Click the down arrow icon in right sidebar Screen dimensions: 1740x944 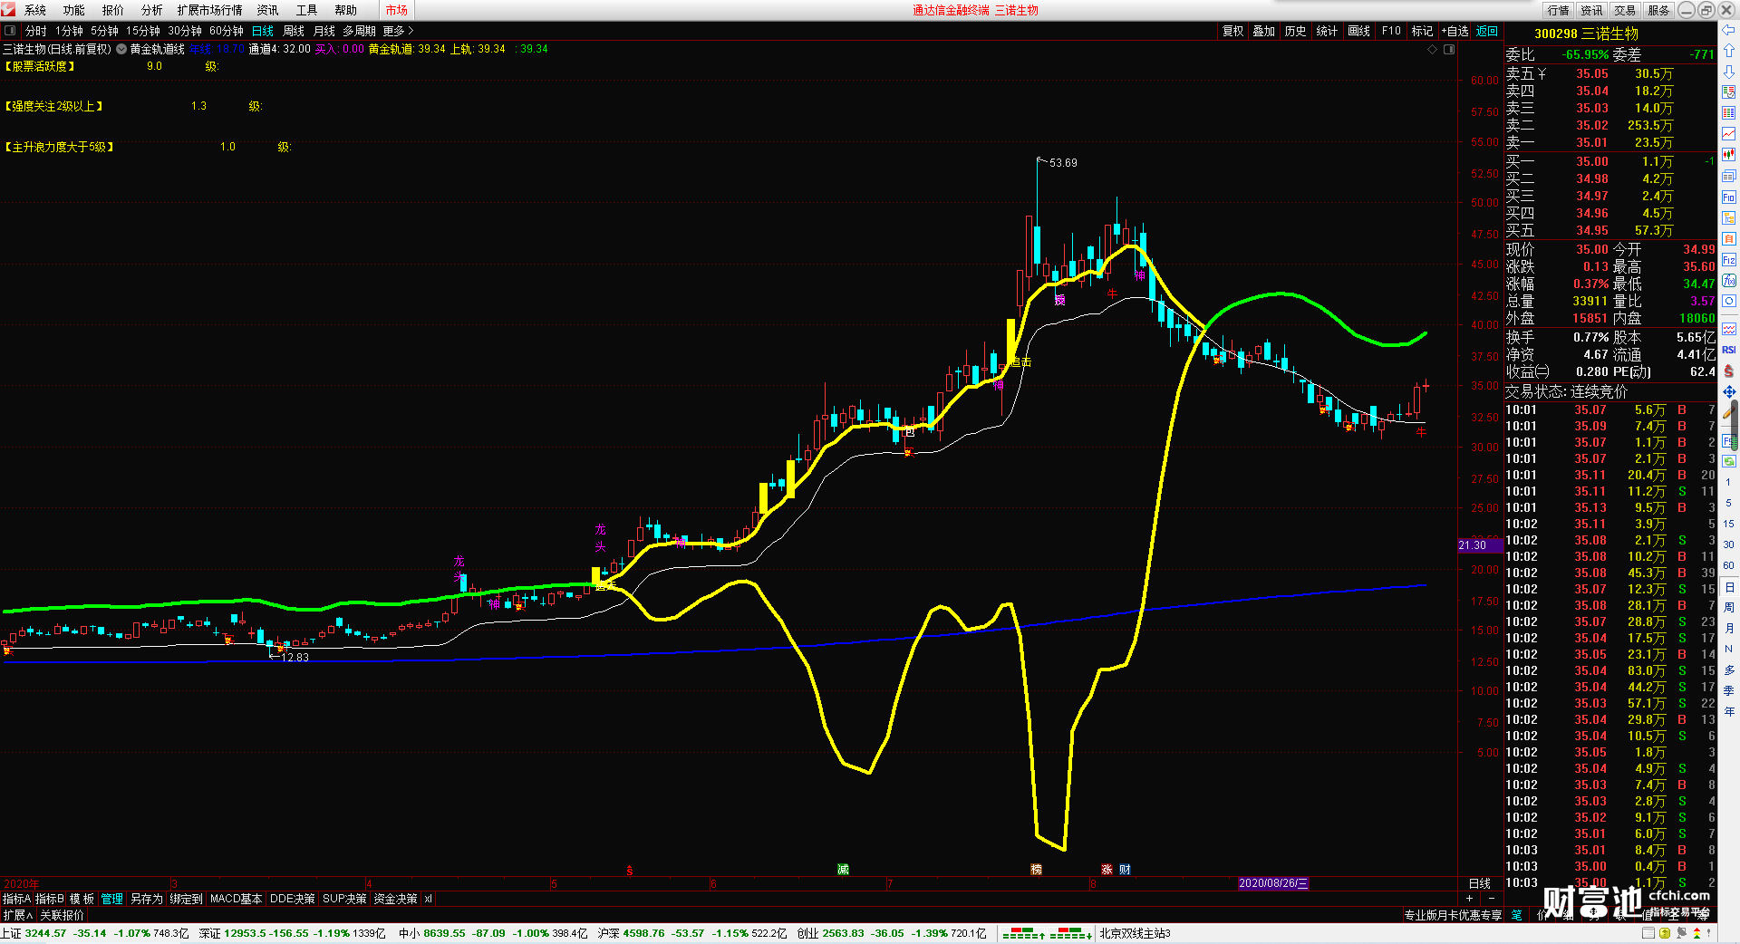click(1729, 71)
